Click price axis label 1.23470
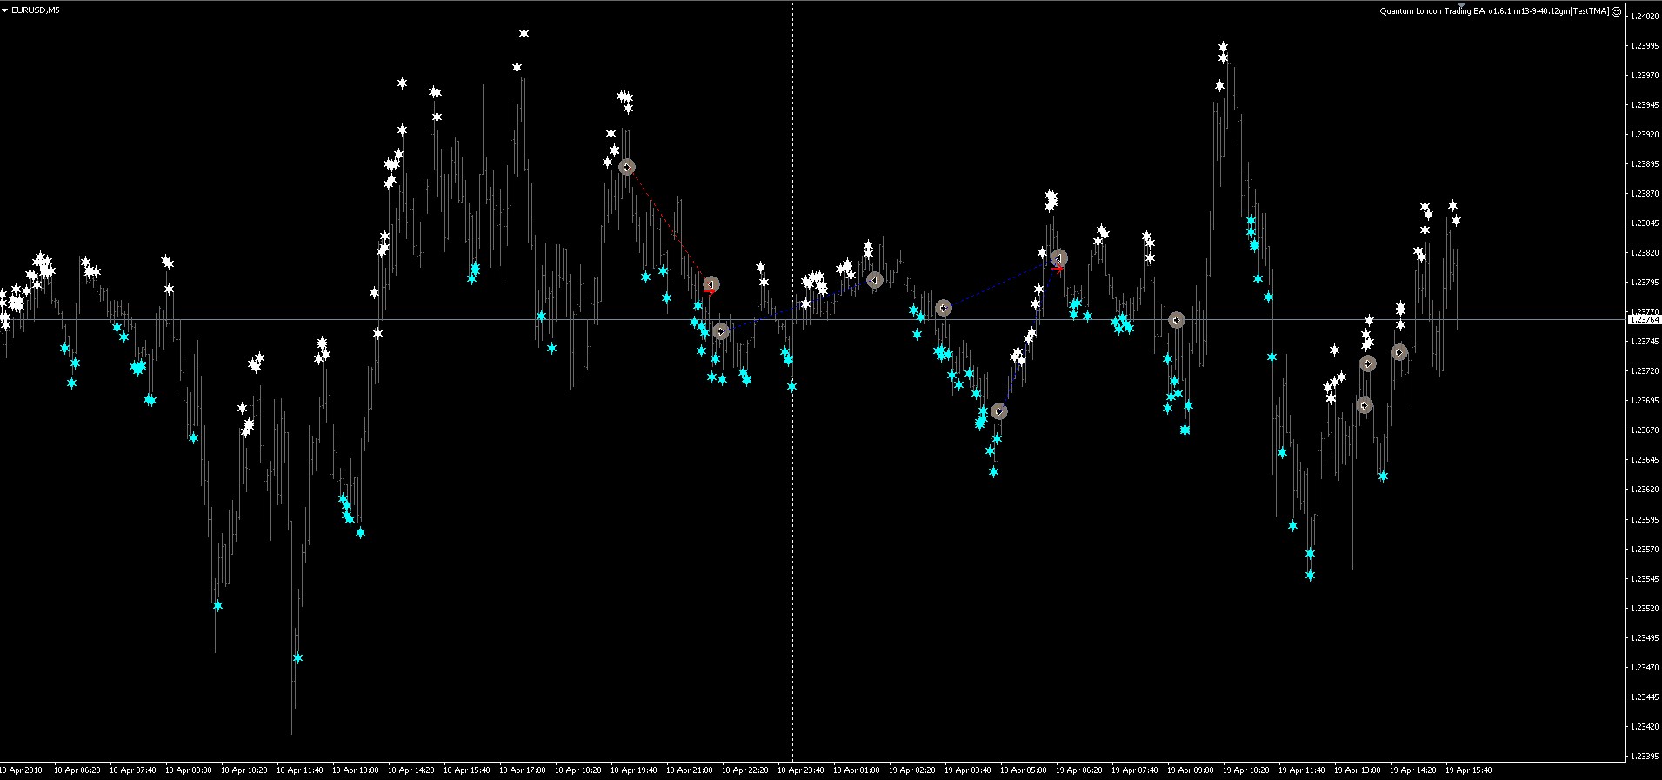The height and width of the screenshot is (780, 1662). [x=1644, y=667]
